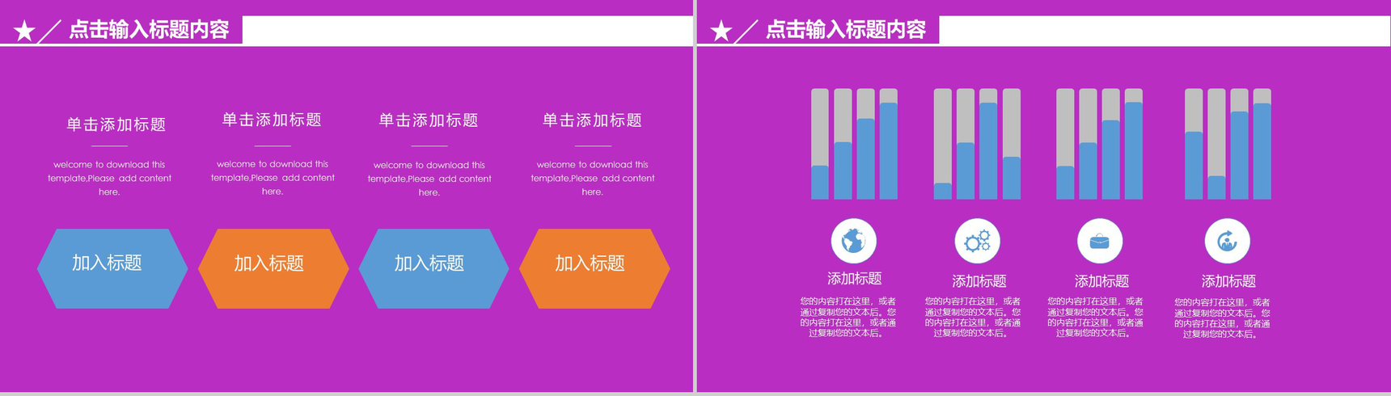Select the left slide title 点击输入标题内容
This screenshot has width=1391, height=396.
click(x=149, y=30)
